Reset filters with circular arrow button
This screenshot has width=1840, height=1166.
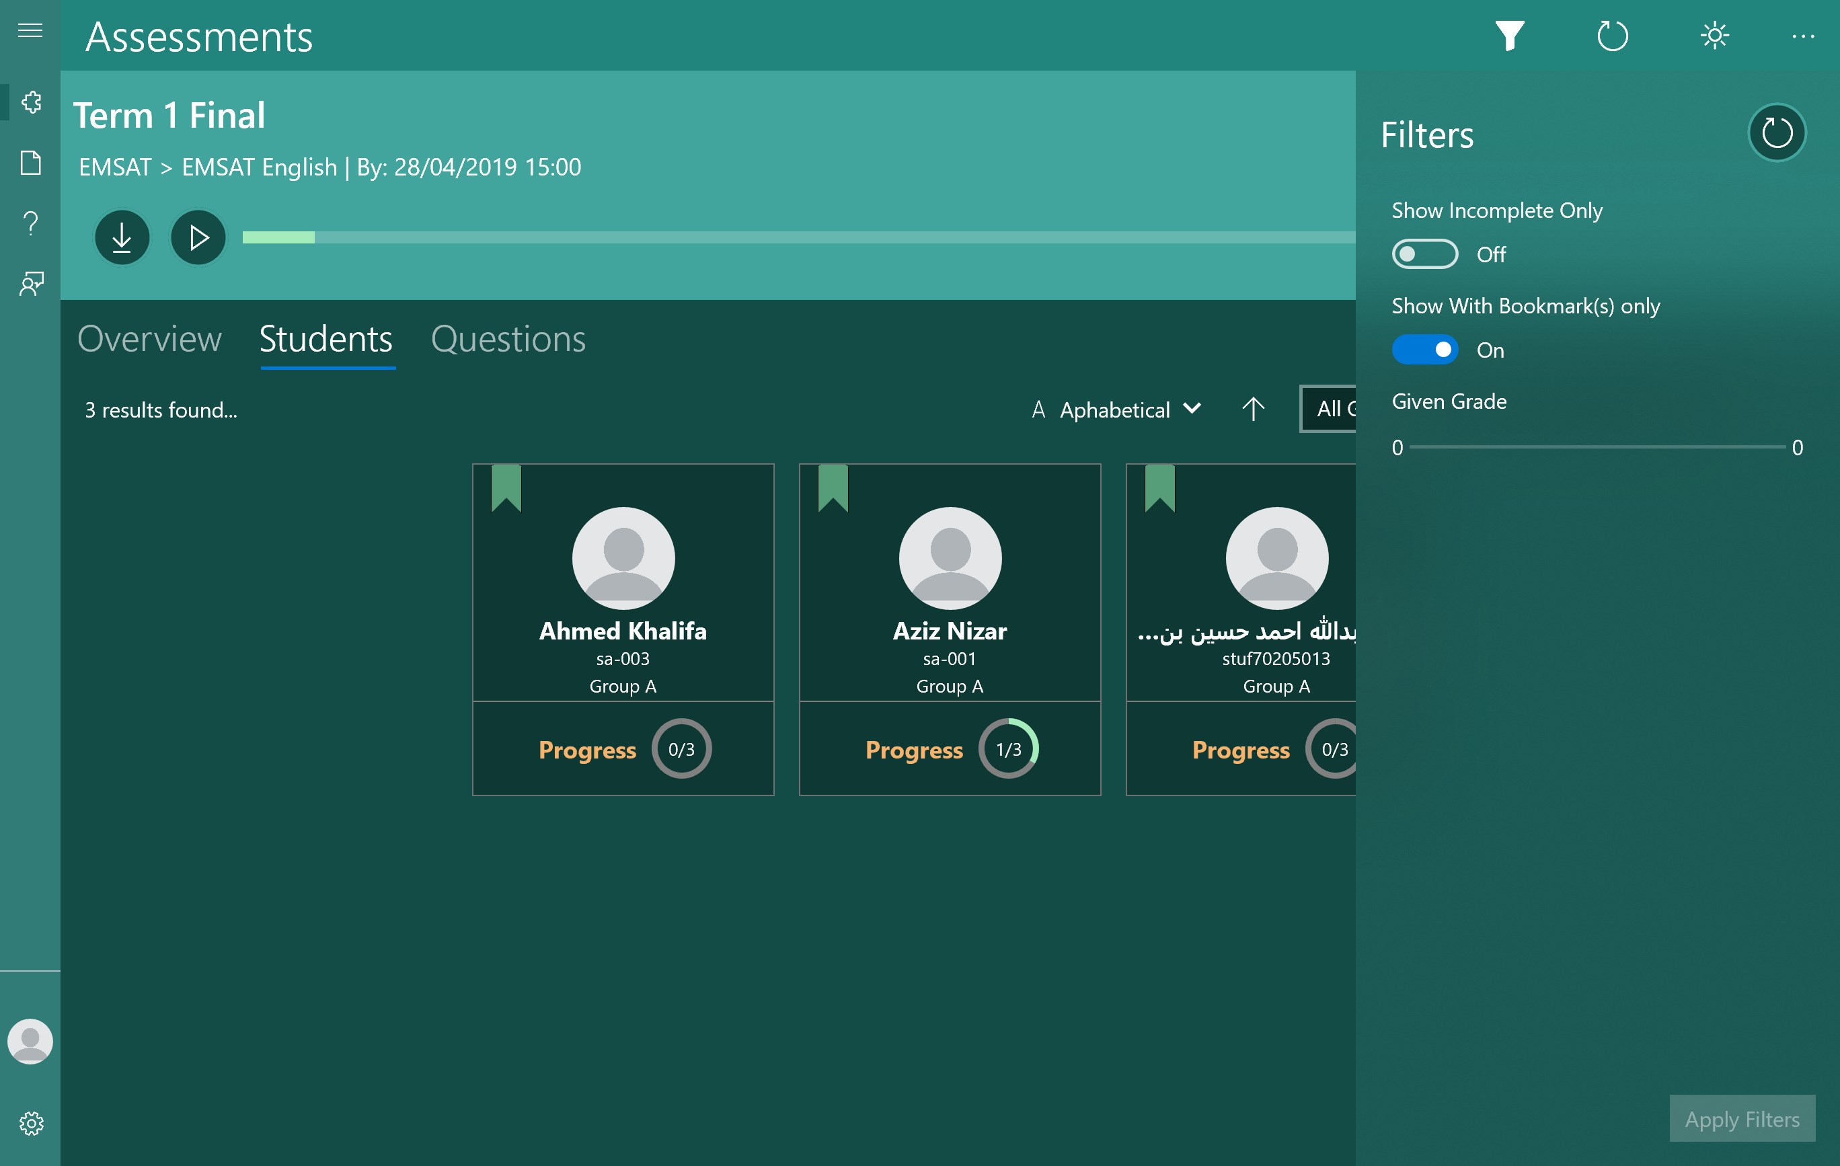[x=1777, y=133]
